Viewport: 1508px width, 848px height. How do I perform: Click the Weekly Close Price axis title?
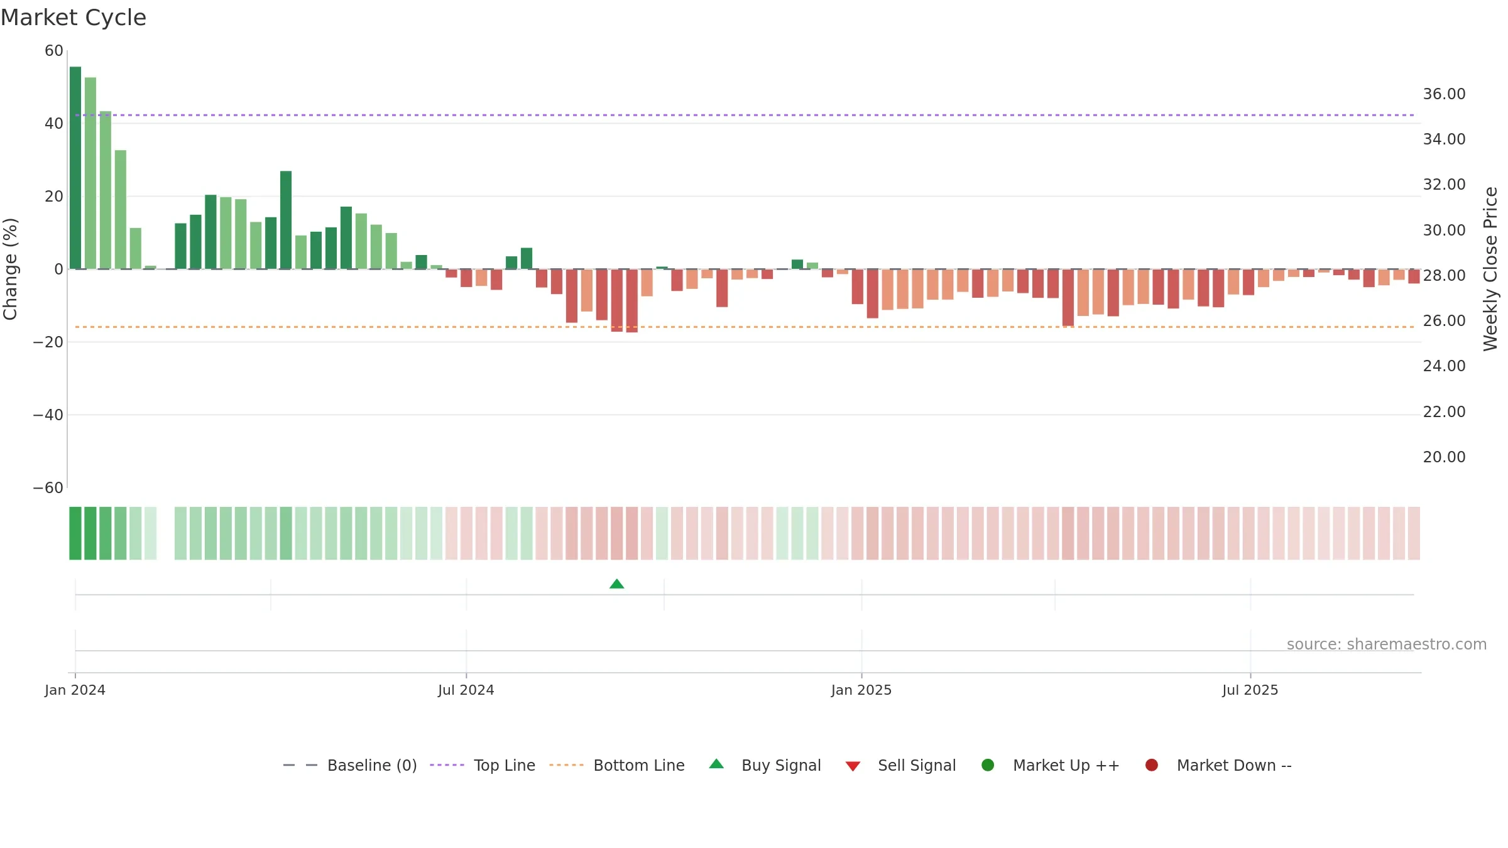(1490, 269)
